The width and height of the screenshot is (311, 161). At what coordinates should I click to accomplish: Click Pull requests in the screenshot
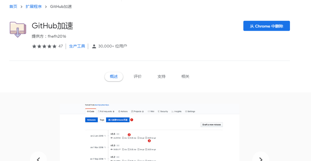[106, 111]
